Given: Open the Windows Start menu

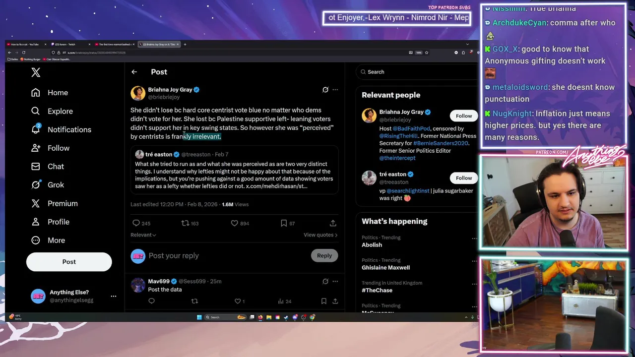Looking at the screenshot, I should [x=199, y=317].
